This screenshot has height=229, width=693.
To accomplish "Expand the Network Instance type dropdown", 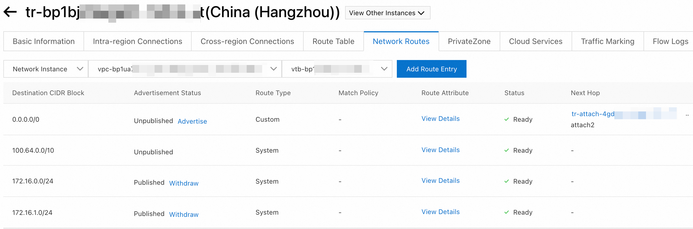I will pos(46,69).
